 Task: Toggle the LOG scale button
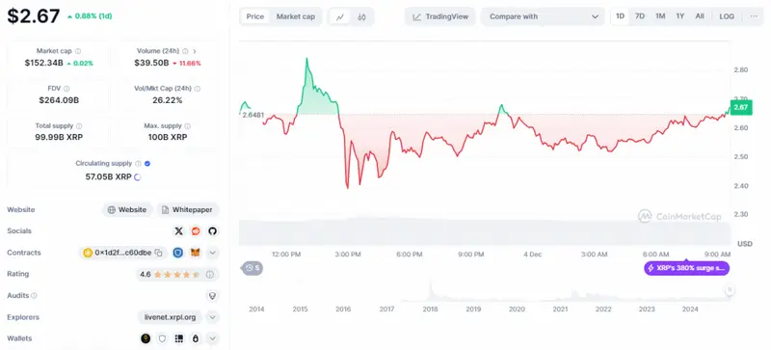(727, 16)
